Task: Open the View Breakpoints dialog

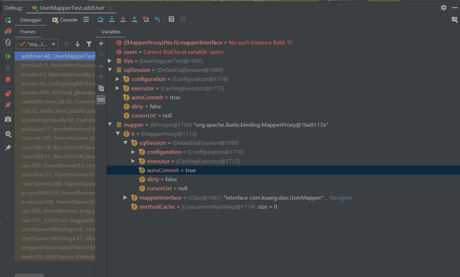Action: point(8,93)
